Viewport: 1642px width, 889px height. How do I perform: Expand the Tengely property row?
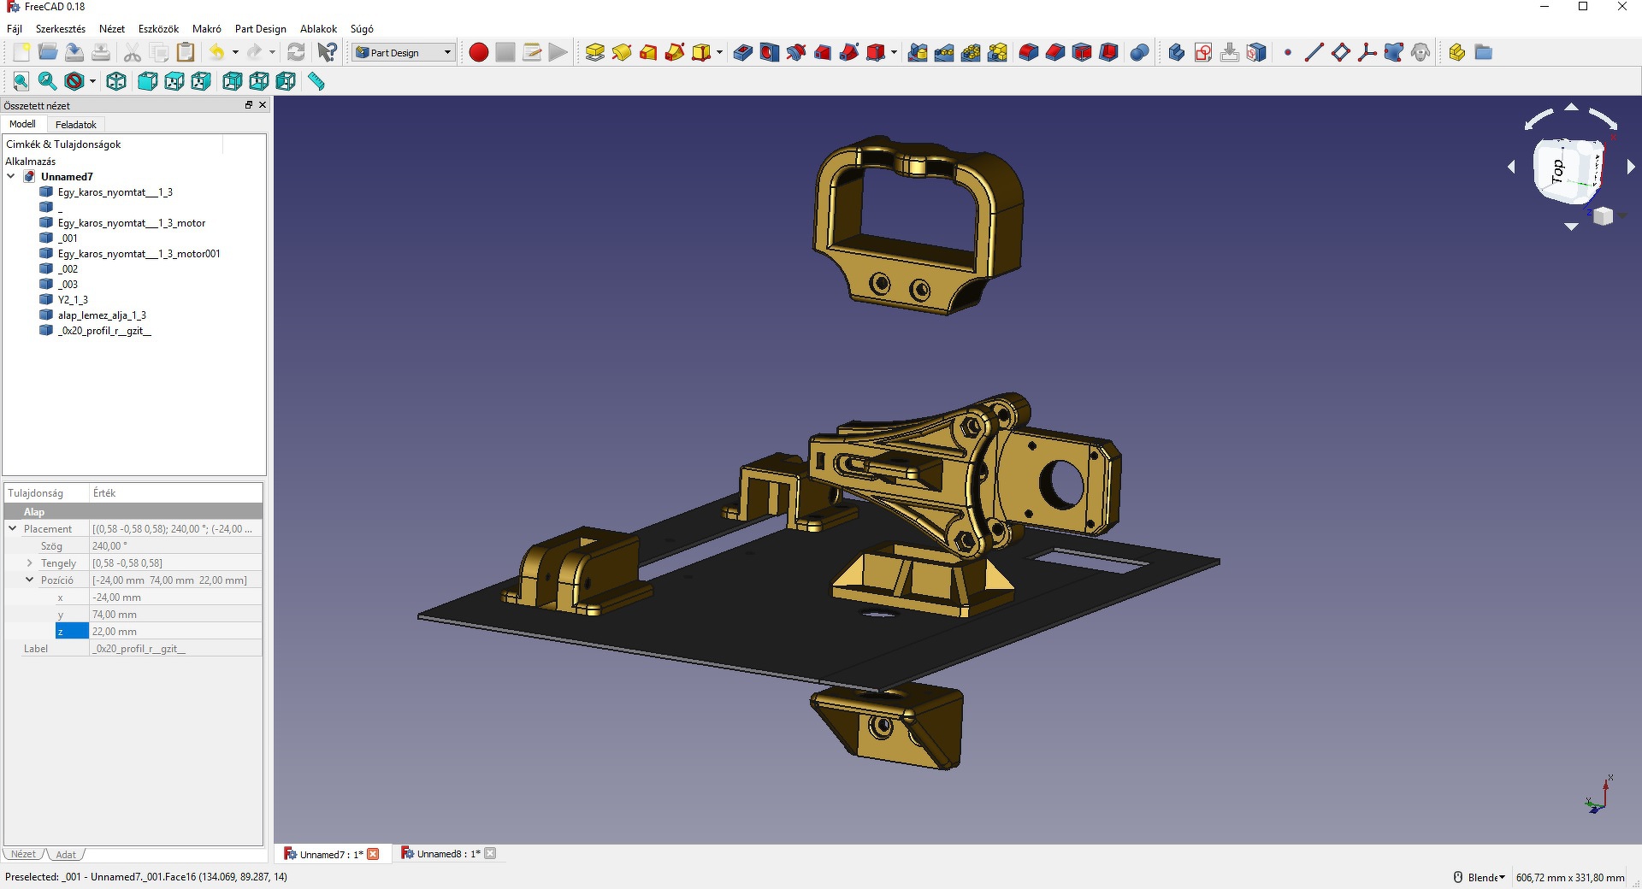point(30,563)
